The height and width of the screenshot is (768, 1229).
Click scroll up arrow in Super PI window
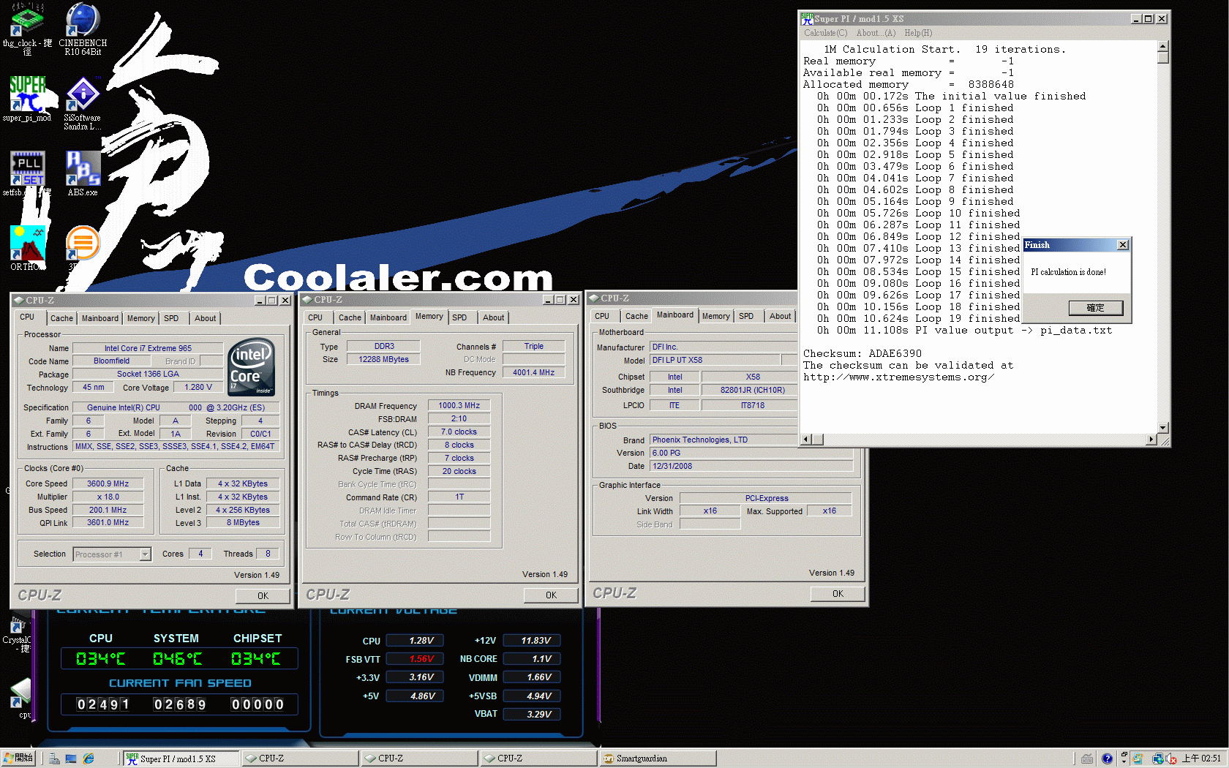(1163, 47)
